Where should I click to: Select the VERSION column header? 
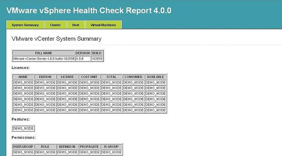pos(83,53)
